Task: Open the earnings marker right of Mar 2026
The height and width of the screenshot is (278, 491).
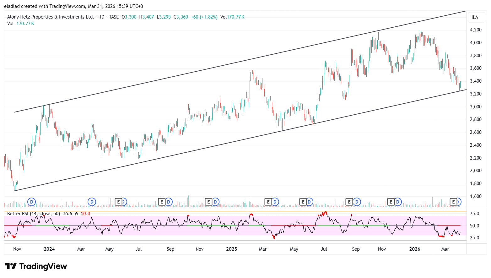Action: (x=453, y=202)
